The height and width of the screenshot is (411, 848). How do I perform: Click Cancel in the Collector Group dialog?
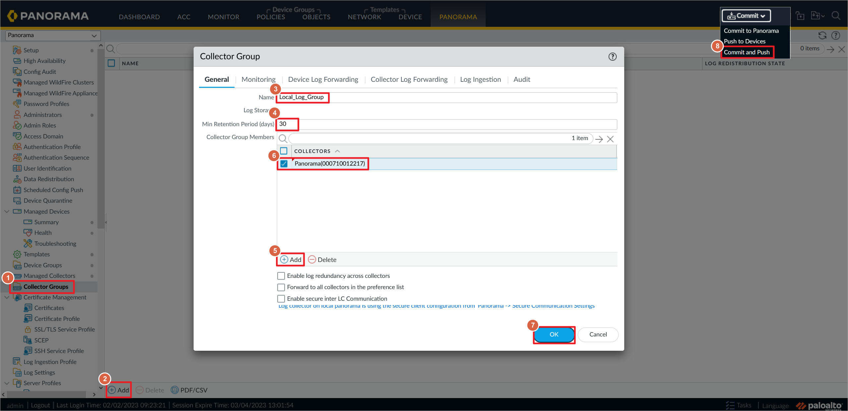598,334
